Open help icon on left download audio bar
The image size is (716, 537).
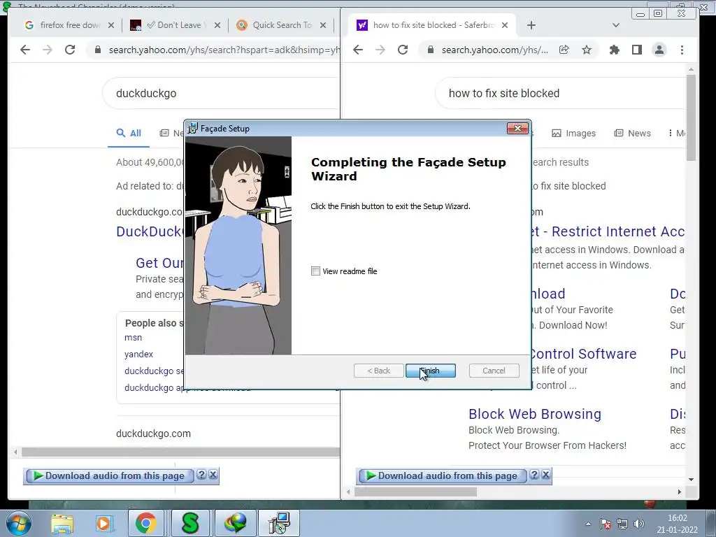tap(201, 475)
